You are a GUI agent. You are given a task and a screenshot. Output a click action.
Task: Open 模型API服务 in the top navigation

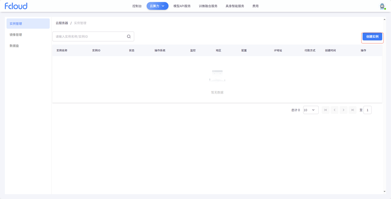point(182,6)
